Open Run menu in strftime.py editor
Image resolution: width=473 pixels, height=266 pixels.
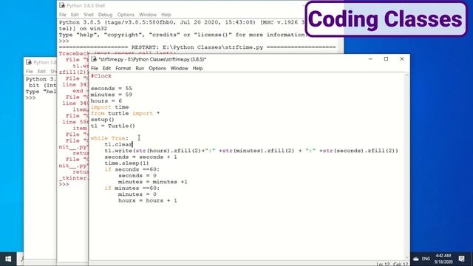[140, 69]
